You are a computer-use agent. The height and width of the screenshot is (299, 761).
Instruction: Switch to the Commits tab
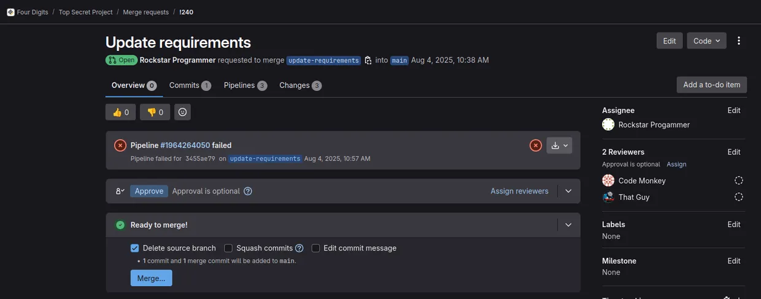pos(190,85)
